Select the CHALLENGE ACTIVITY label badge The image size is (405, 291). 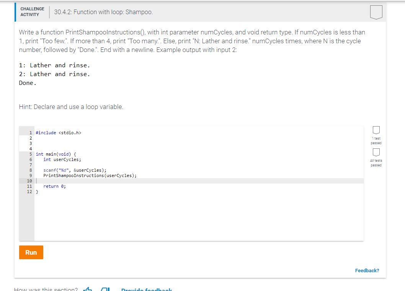[32, 11]
